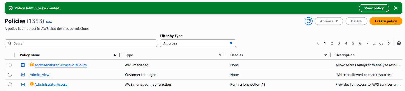Expand Admin_view row details

click(23, 75)
